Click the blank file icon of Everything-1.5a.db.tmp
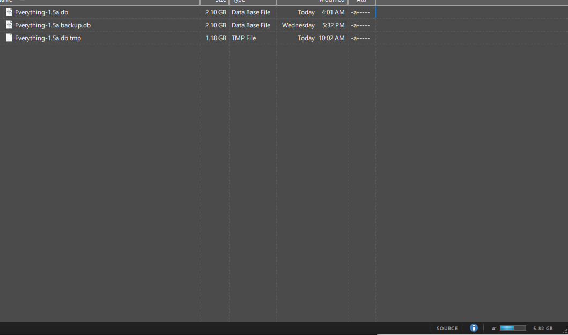The image size is (568, 335). pyautogui.click(x=9, y=38)
